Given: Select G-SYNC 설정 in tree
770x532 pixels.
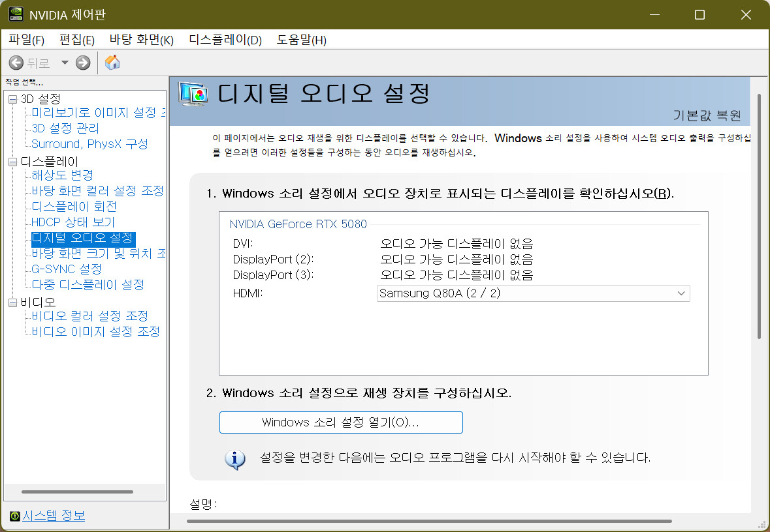Looking at the screenshot, I should [x=67, y=269].
